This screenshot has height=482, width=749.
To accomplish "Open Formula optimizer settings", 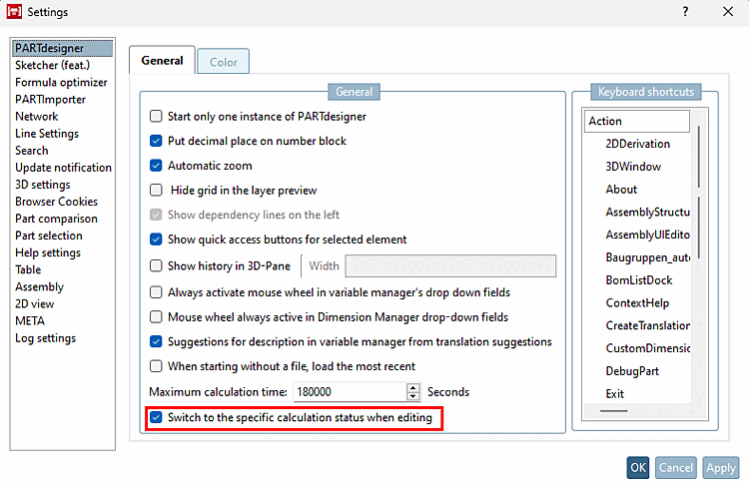I will point(63,82).
